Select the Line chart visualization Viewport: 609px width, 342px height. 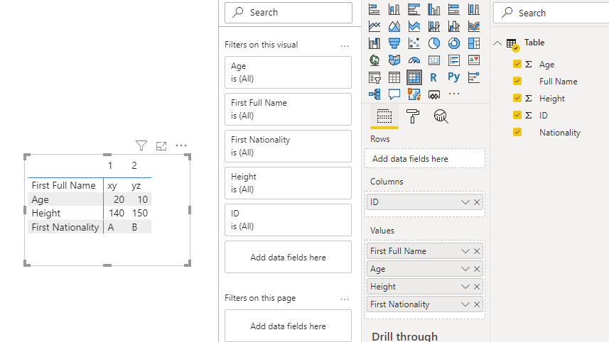(x=374, y=26)
